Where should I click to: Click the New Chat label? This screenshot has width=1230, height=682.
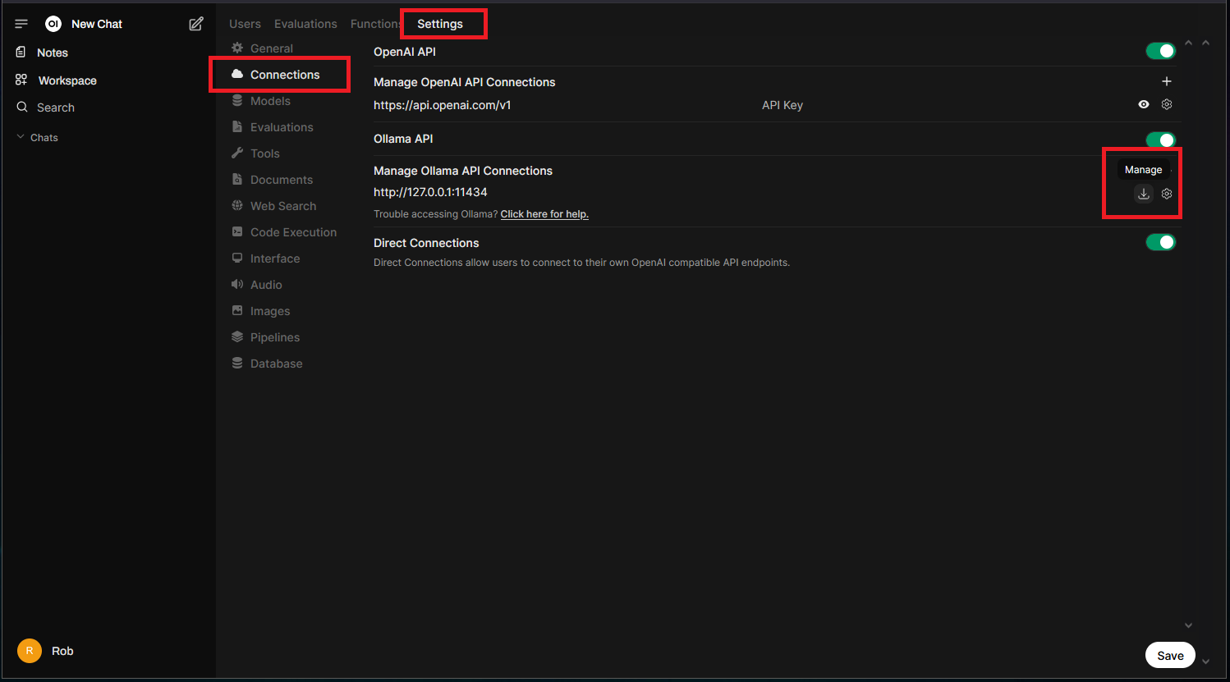tap(97, 24)
